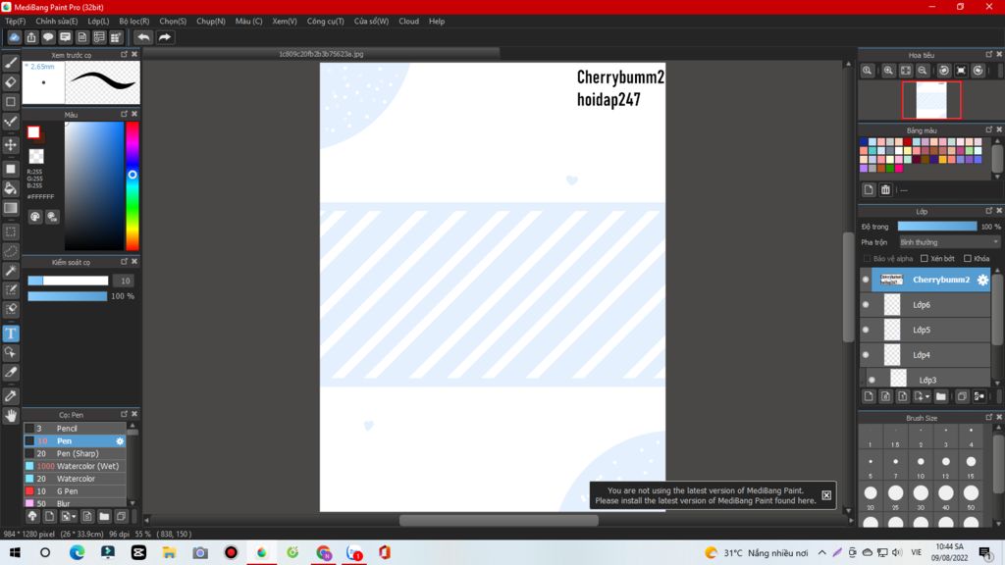Image resolution: width=1005 pixels, height=565 pixels.
Task: Adjust the Độ trong layer opacity slider
Action: 937,227
